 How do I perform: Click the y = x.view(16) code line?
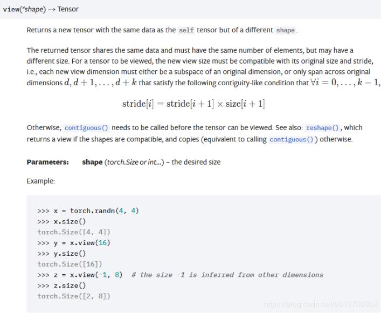tap(73, 243)
